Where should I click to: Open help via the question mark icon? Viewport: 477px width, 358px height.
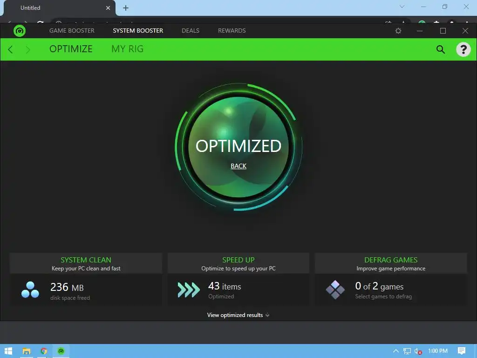[463, 49]
